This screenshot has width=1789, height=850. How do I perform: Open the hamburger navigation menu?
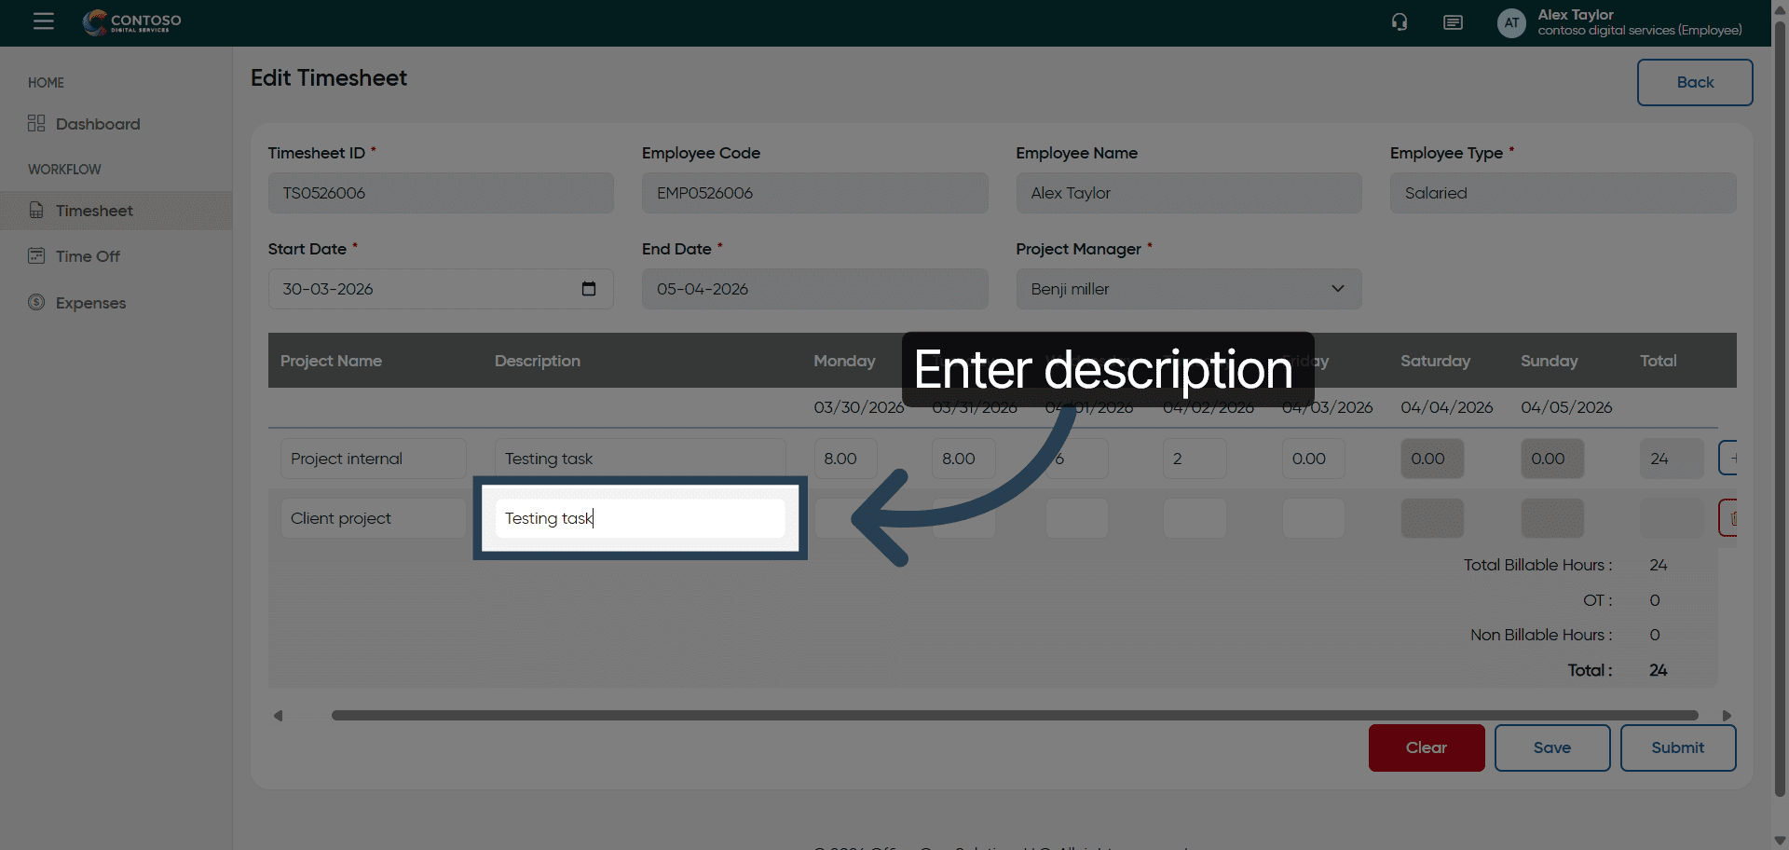[x=43, y=21]
